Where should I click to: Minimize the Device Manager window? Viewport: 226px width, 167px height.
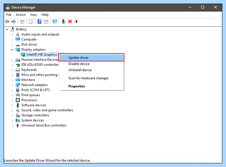pos(190,7)
